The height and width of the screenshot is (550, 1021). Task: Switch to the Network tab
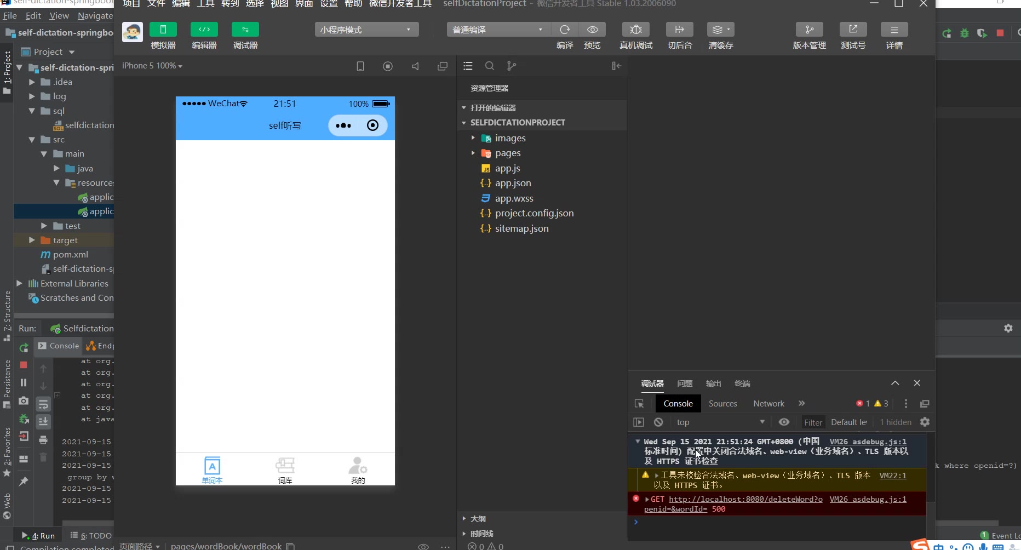pos(768,404)
